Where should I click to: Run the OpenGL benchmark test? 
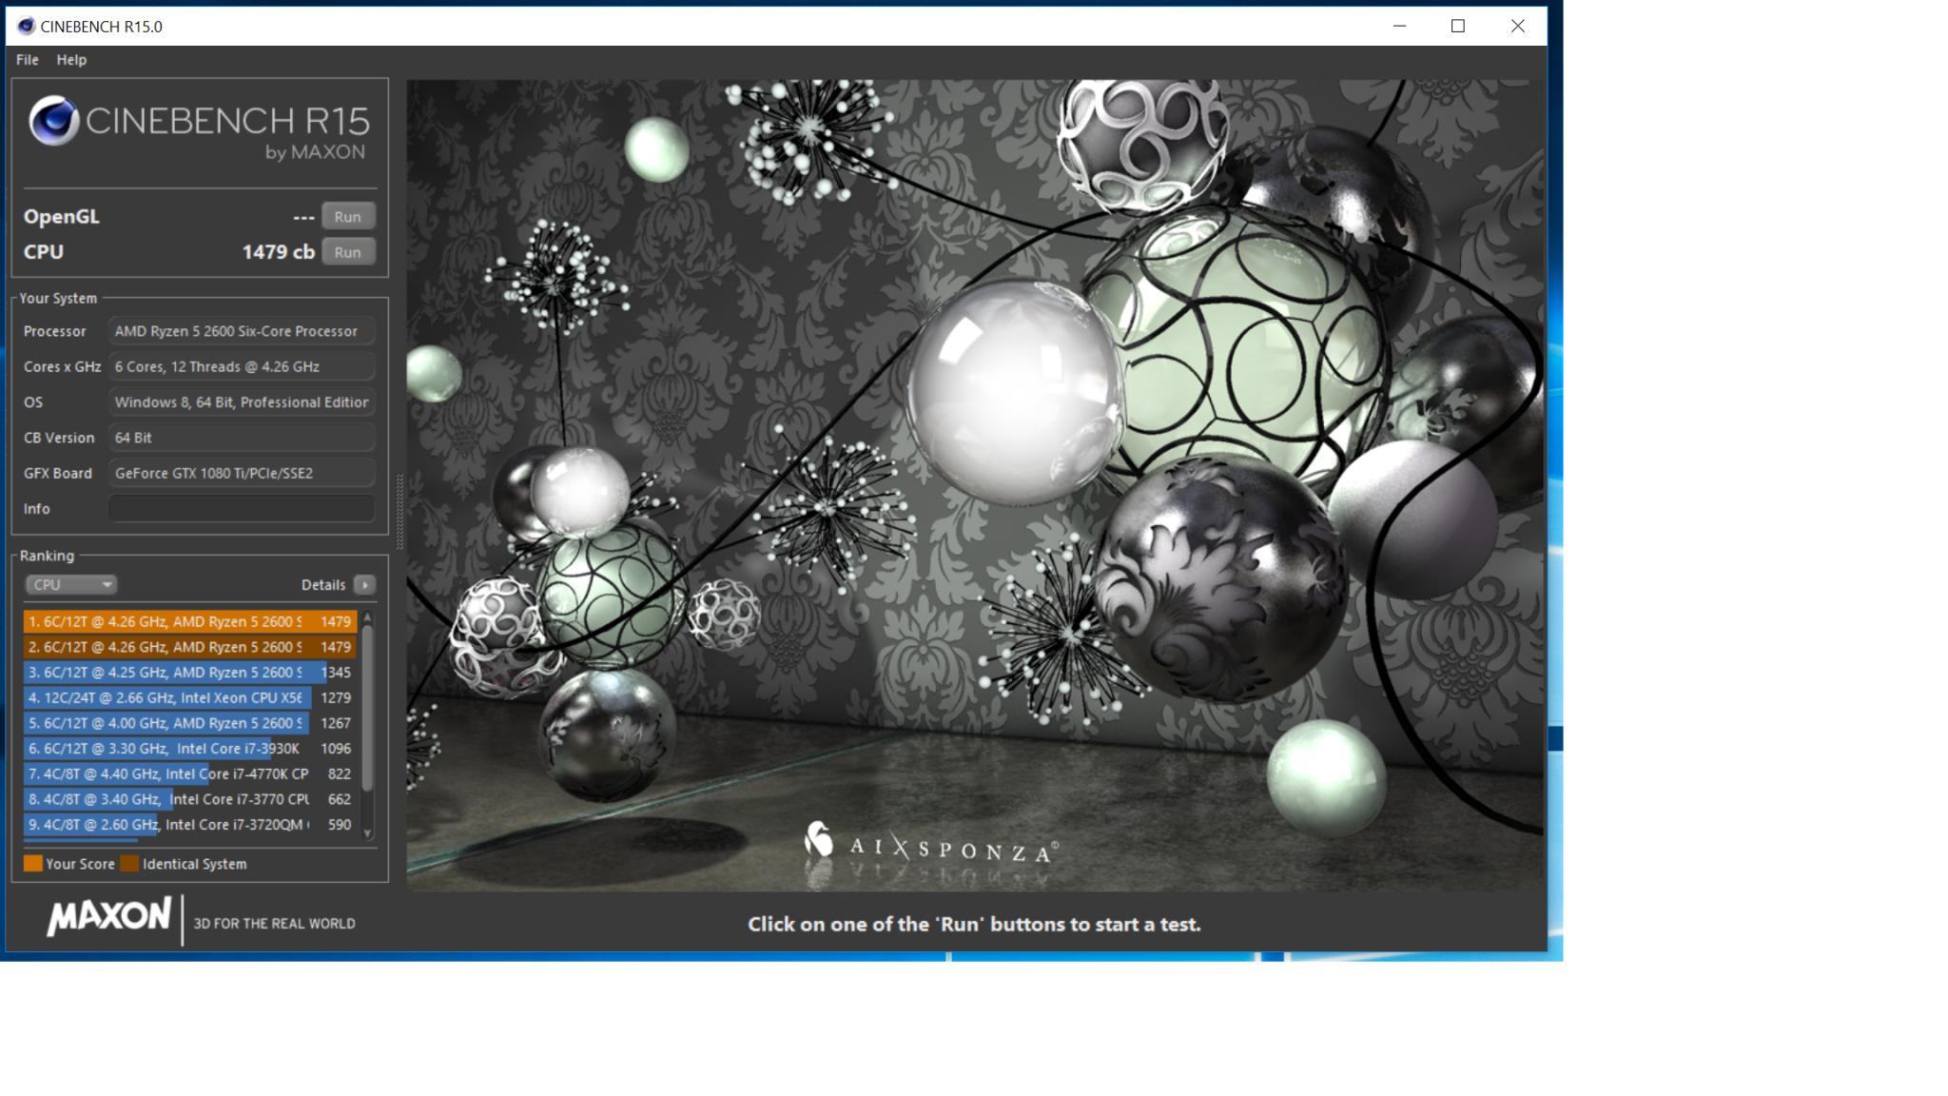[347, 217]
